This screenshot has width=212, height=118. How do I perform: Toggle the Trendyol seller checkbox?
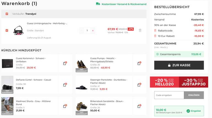click(x=7, y=14)
